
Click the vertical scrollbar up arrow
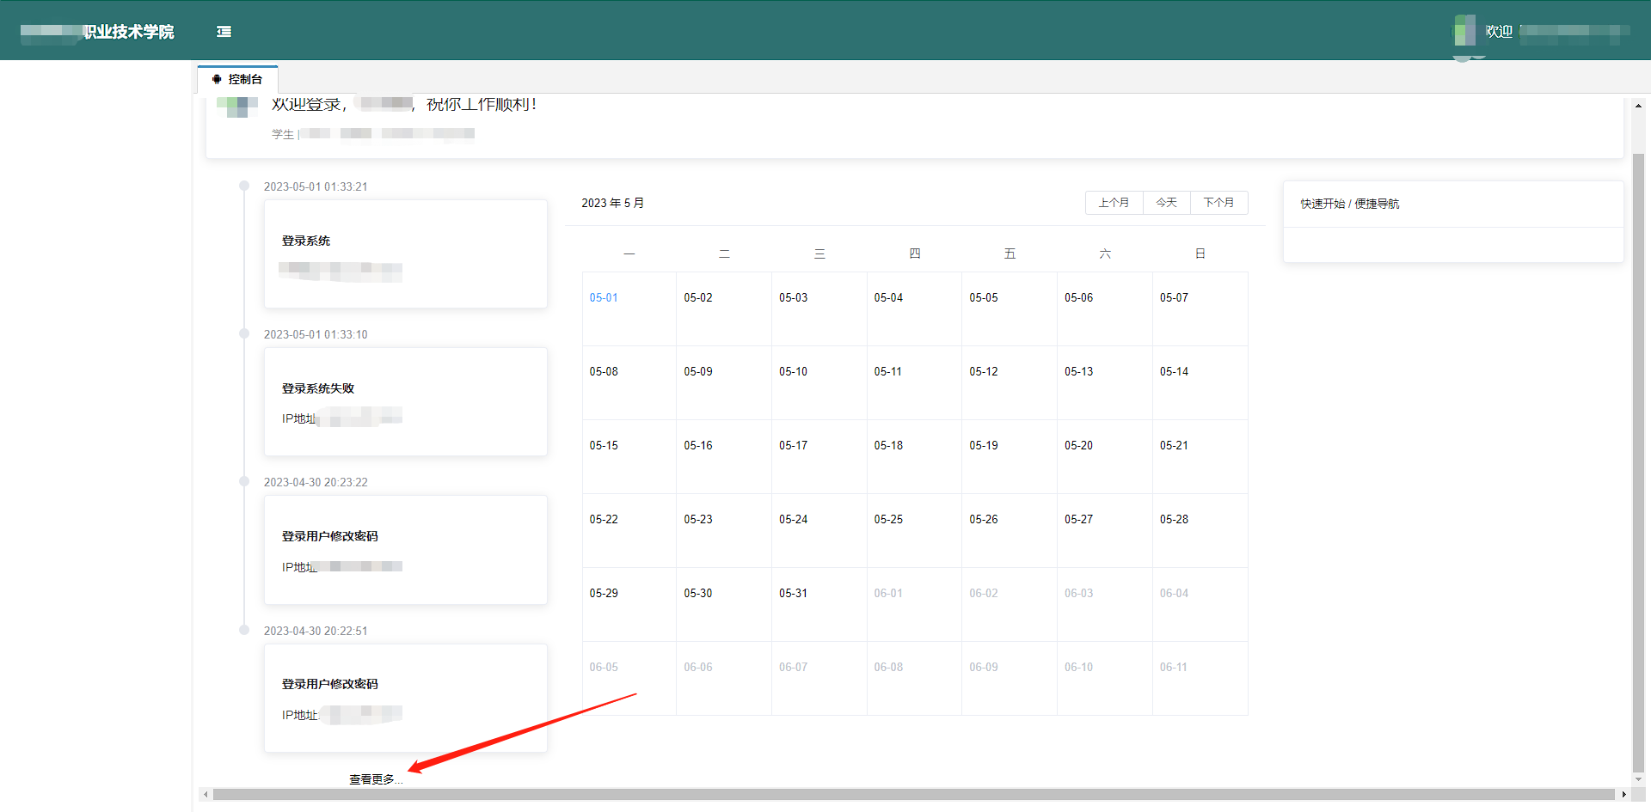tap(1638, 106)
